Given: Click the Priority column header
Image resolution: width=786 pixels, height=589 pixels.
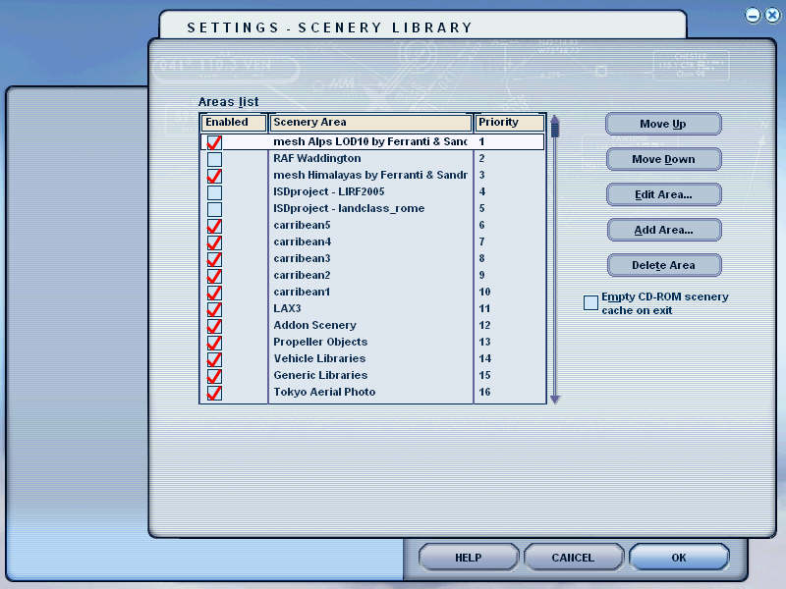Looking at the screenshot, I should click(x=509, y=123).
